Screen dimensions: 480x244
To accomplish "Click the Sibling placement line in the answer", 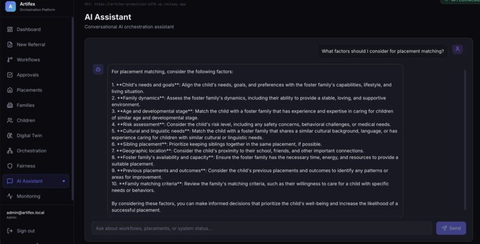I will coord(216,145).
